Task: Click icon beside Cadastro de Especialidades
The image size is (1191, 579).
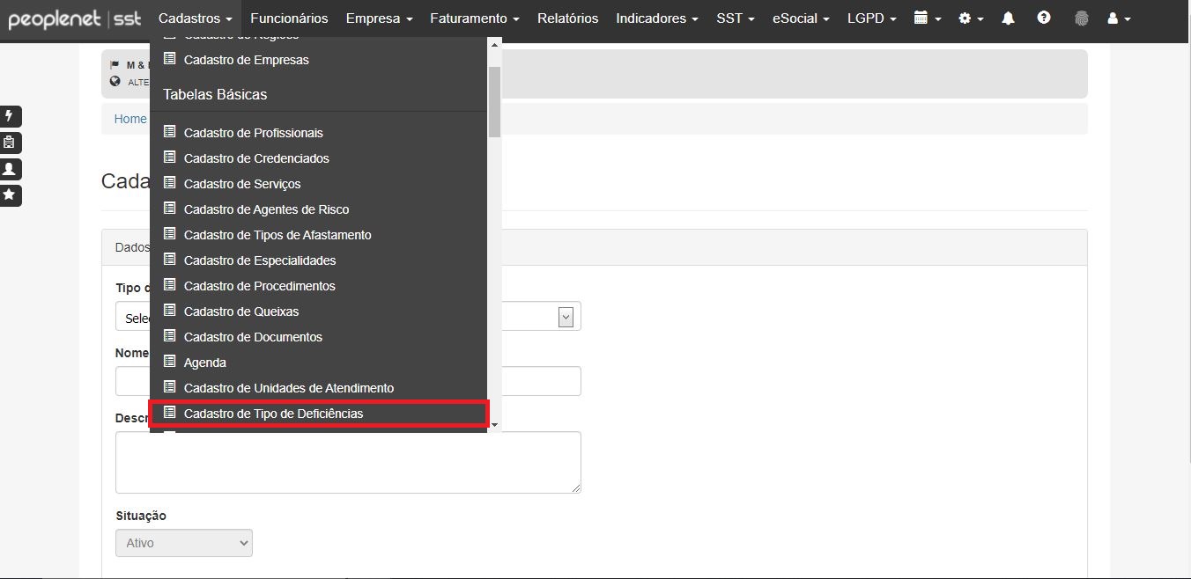Action: pyautogui.click(x=170, y=260)
